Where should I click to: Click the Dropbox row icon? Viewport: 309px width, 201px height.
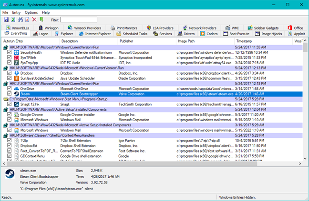(x=17, y=73)
